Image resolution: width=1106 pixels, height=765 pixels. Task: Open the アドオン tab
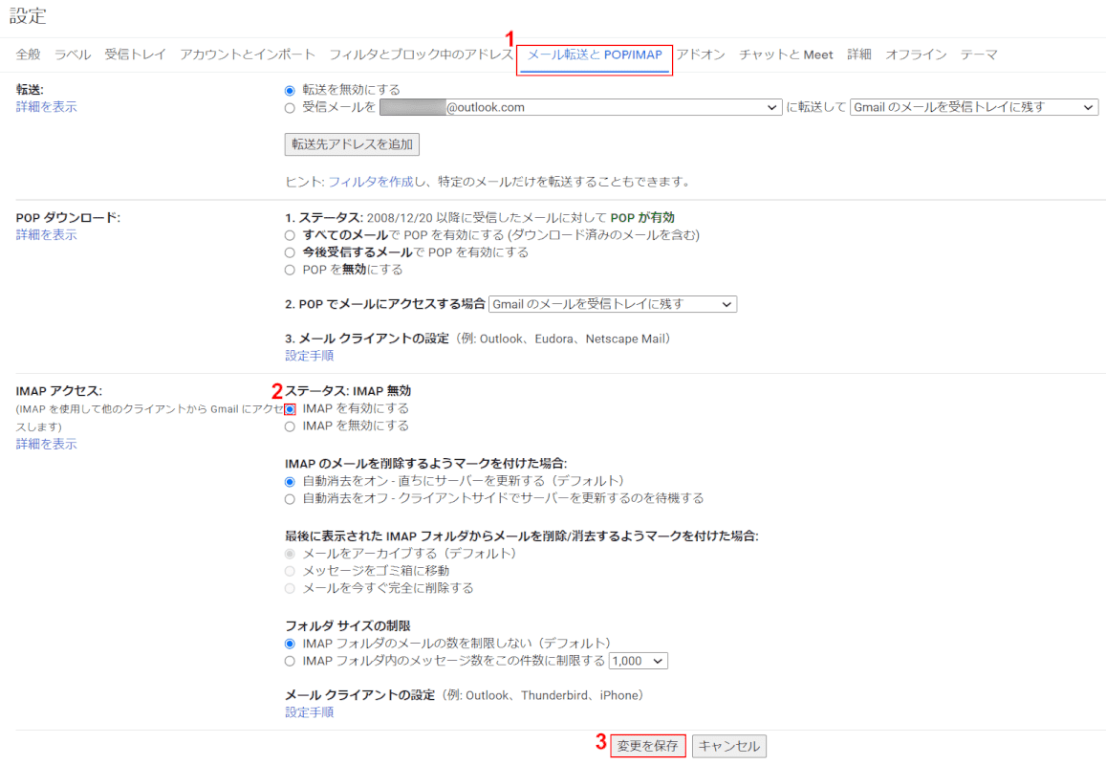701,55
